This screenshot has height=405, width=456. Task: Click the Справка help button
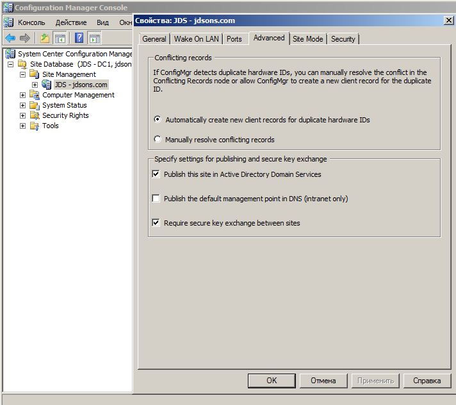427,381
